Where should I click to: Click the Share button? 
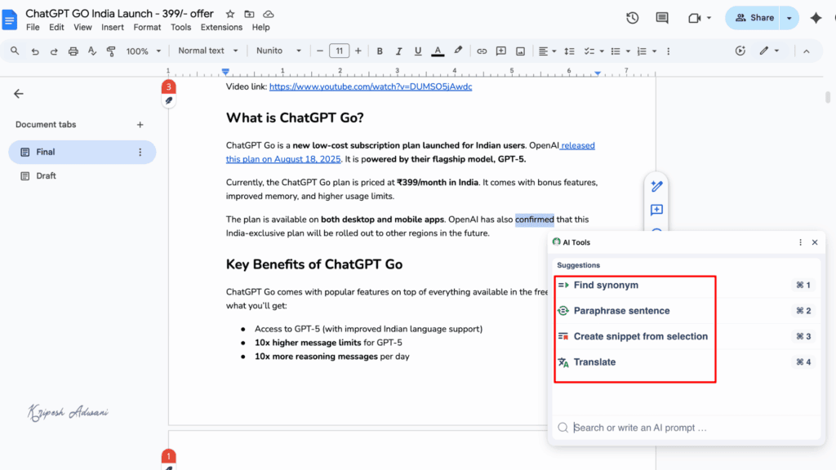pyautogui.click(x=751, y=17)
